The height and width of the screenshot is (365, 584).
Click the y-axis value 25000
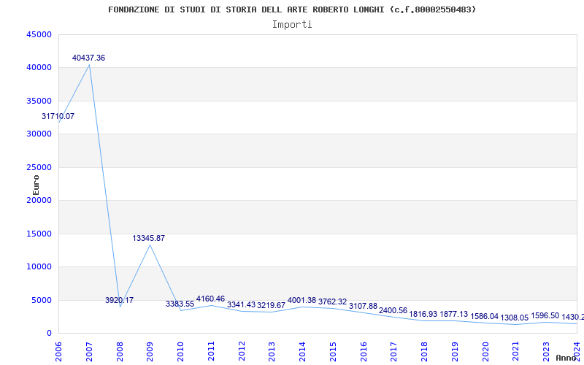coord(39,167)
